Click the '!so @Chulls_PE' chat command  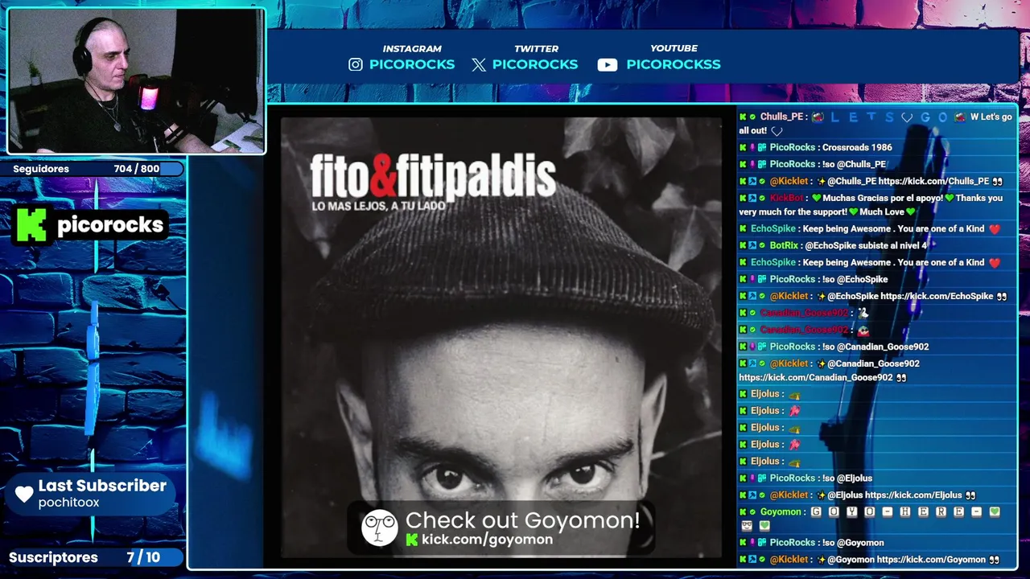[854, 165]
